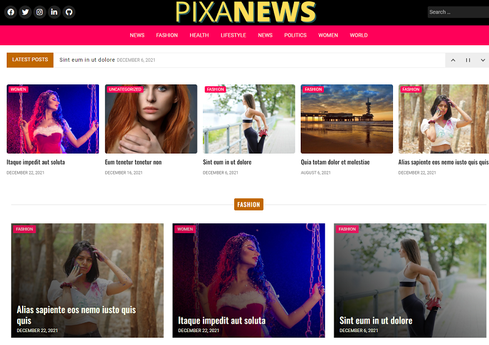Screen dimensions: 489x345
Task: Click the PIXANEWS site logo
Action: click(x=246, y=12)
